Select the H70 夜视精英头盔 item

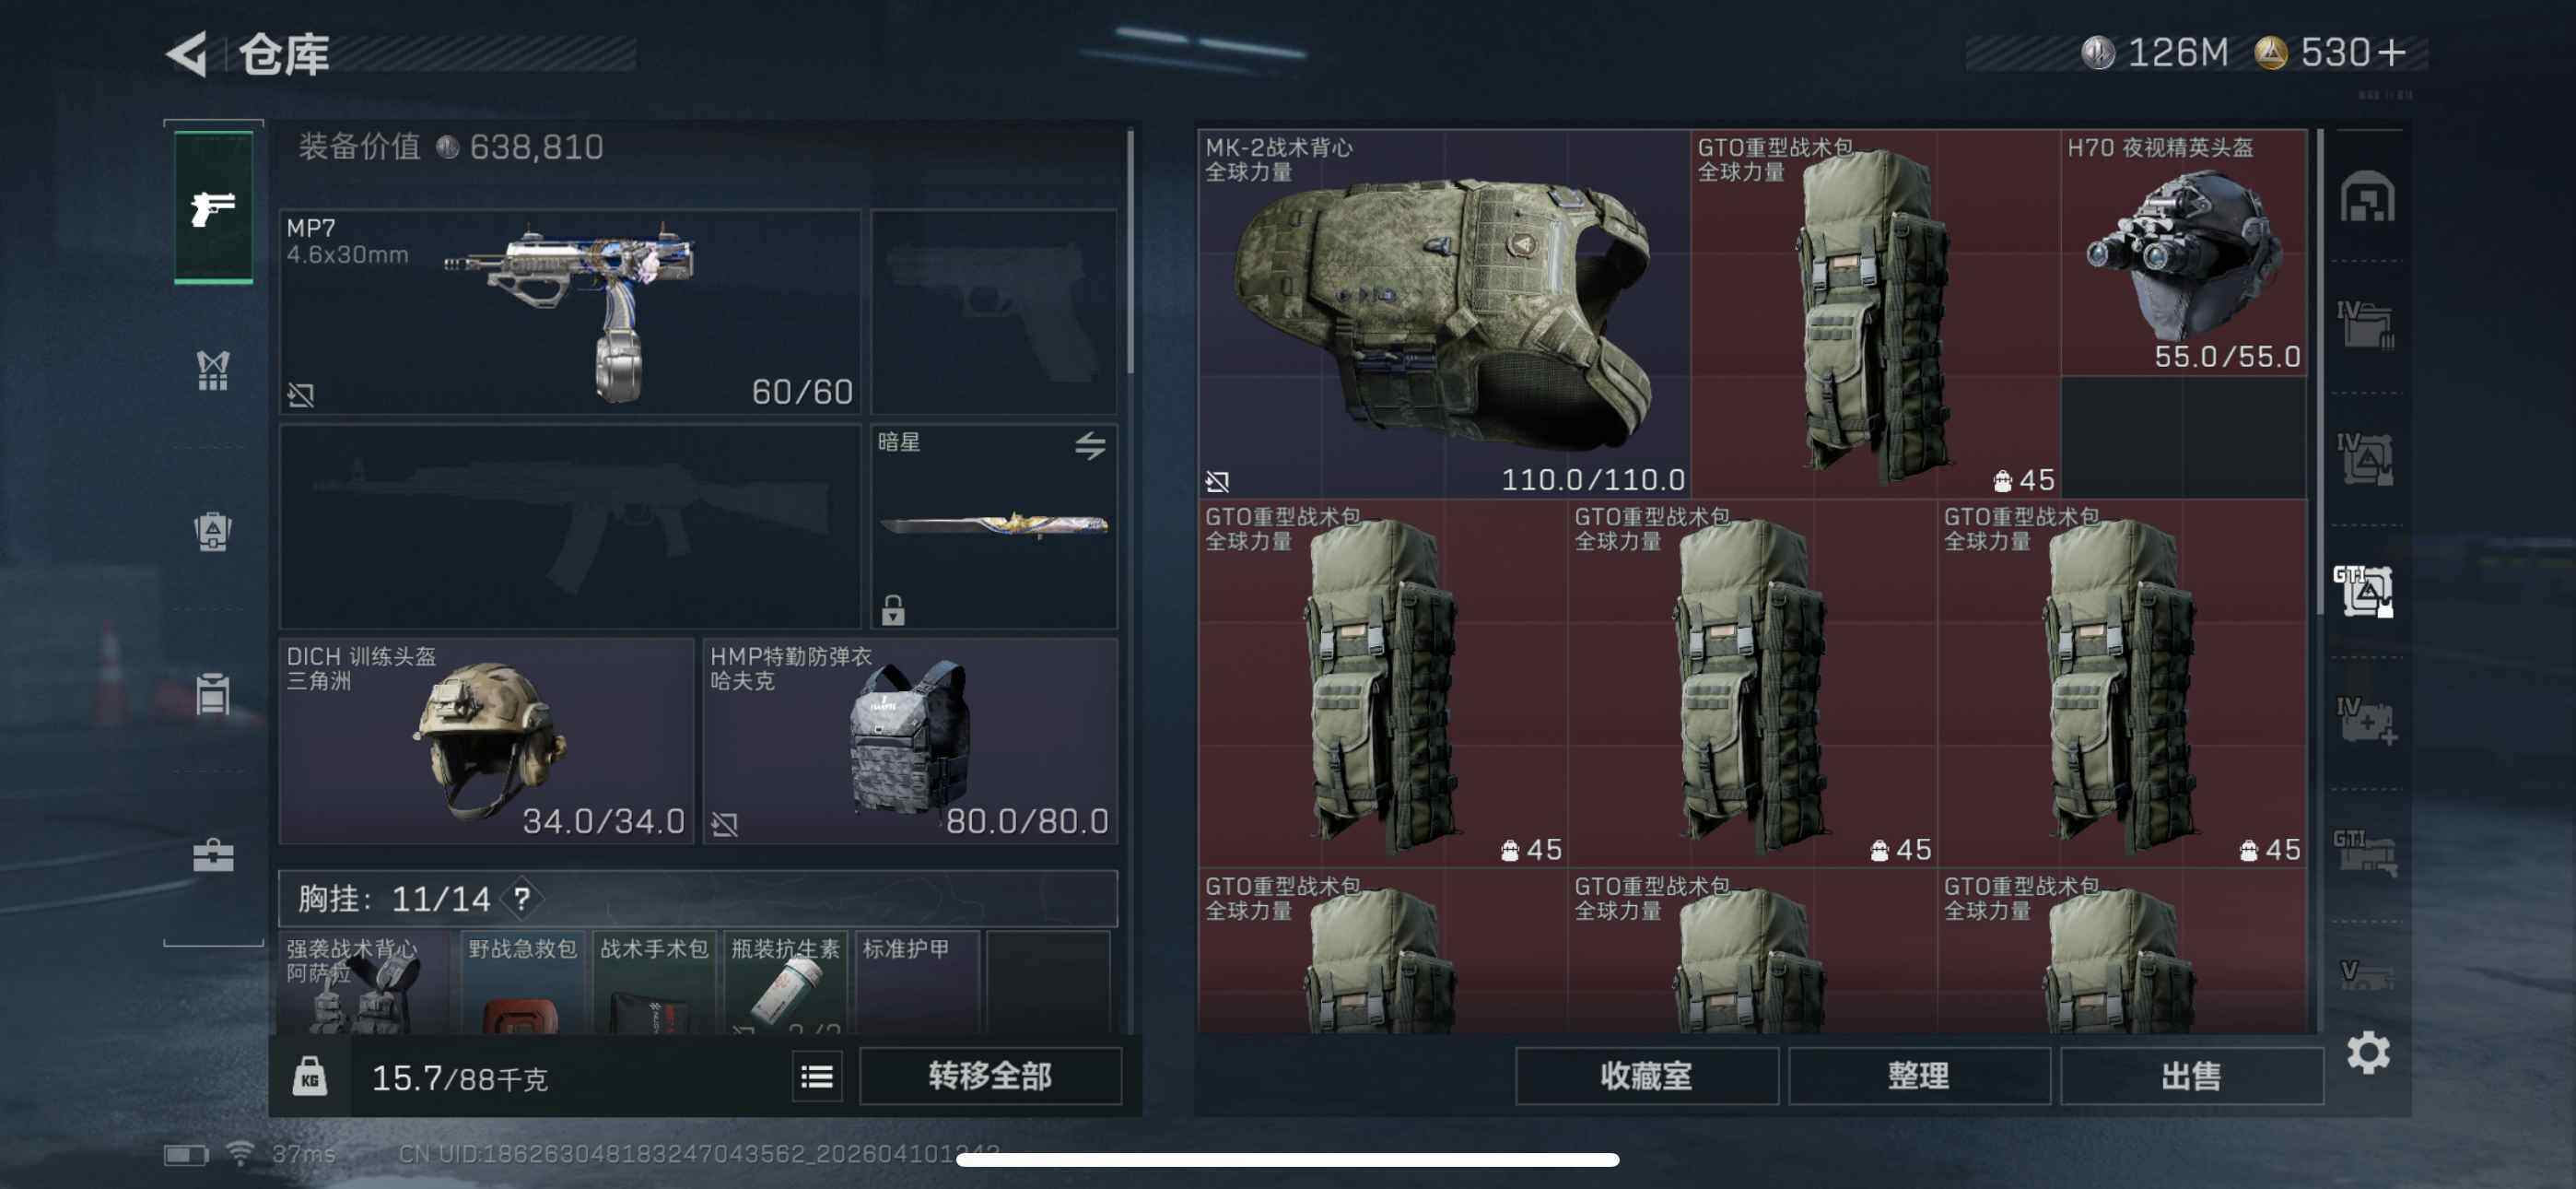(2184, 253)
